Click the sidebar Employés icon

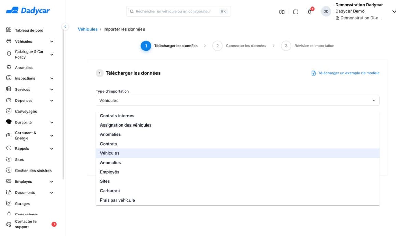tap(9, 181)
